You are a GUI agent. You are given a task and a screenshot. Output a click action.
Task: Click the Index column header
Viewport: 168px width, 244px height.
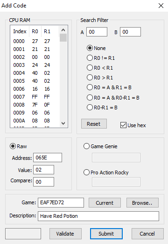(20, 31)
